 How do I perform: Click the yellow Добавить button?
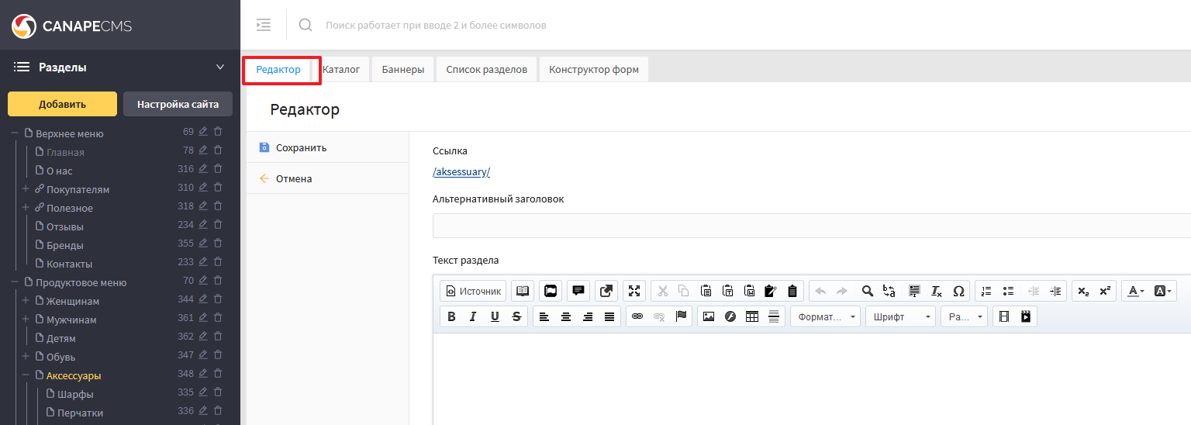coord(62,104)
